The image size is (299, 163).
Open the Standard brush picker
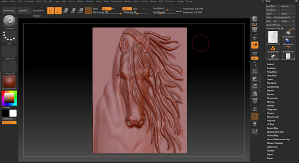pos(9,22)
